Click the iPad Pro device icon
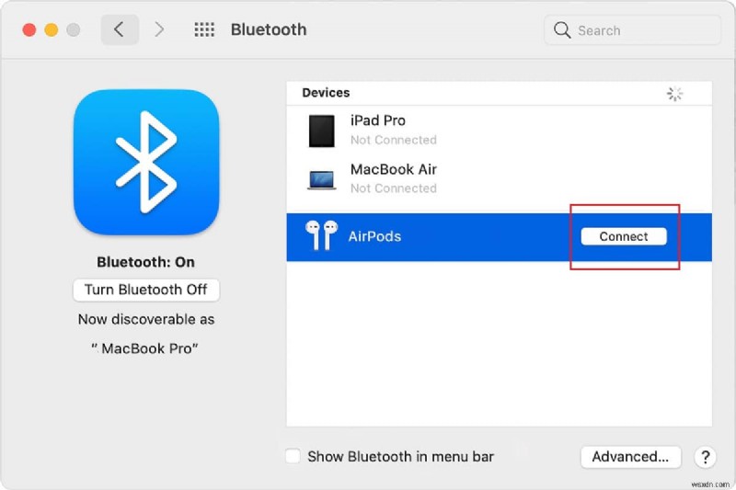This screenshot has height=490, width=736. pos(321,131)
